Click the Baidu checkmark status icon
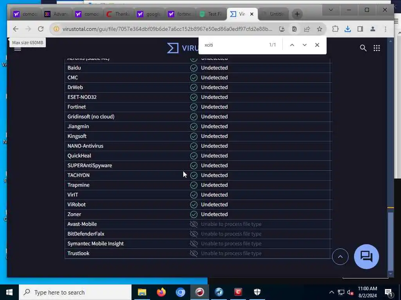Image resolution: width=401 pixels, height=300 pixels. (193, 68)
